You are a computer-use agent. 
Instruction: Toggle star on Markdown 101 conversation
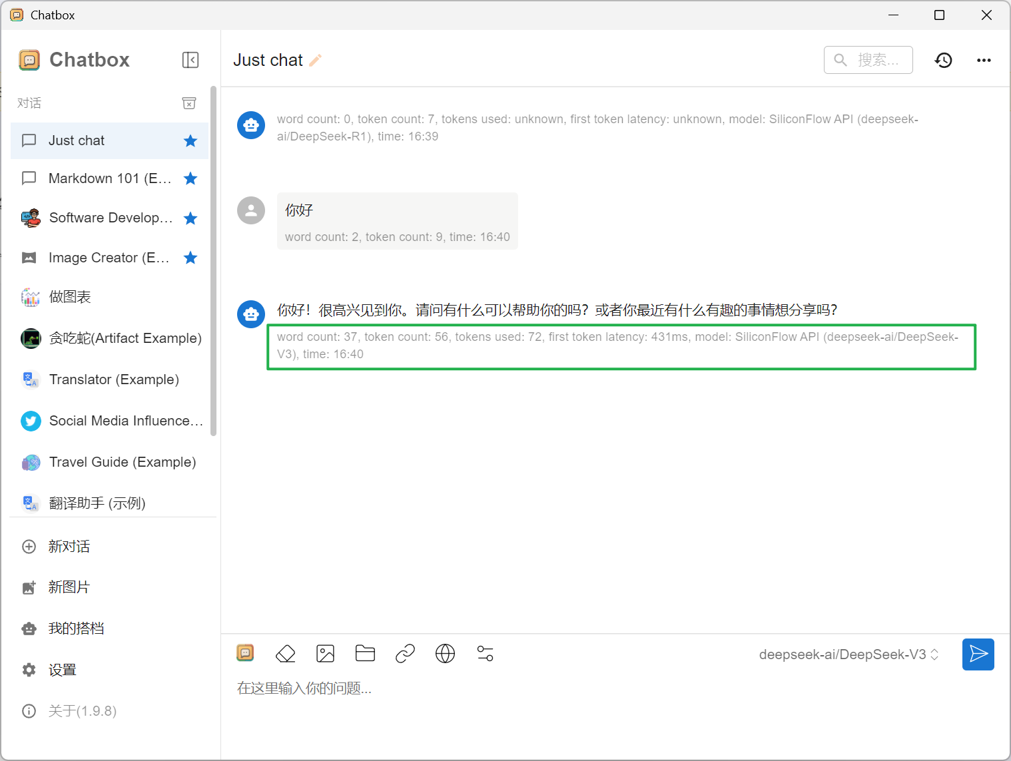(x=190, y=178)
